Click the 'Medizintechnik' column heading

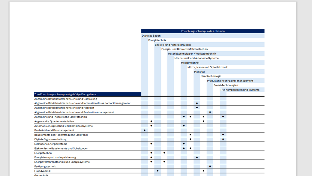pos(190,63)
